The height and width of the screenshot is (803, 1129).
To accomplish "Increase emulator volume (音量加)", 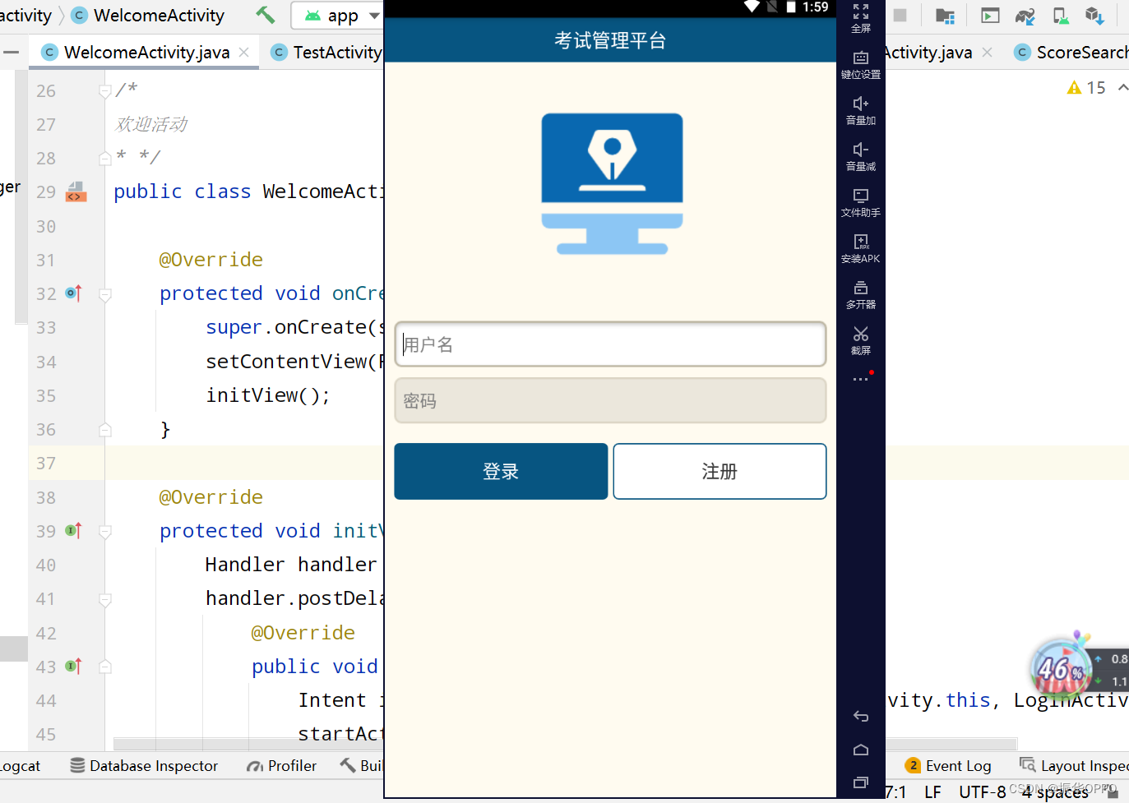I will [x=861, y=110].
